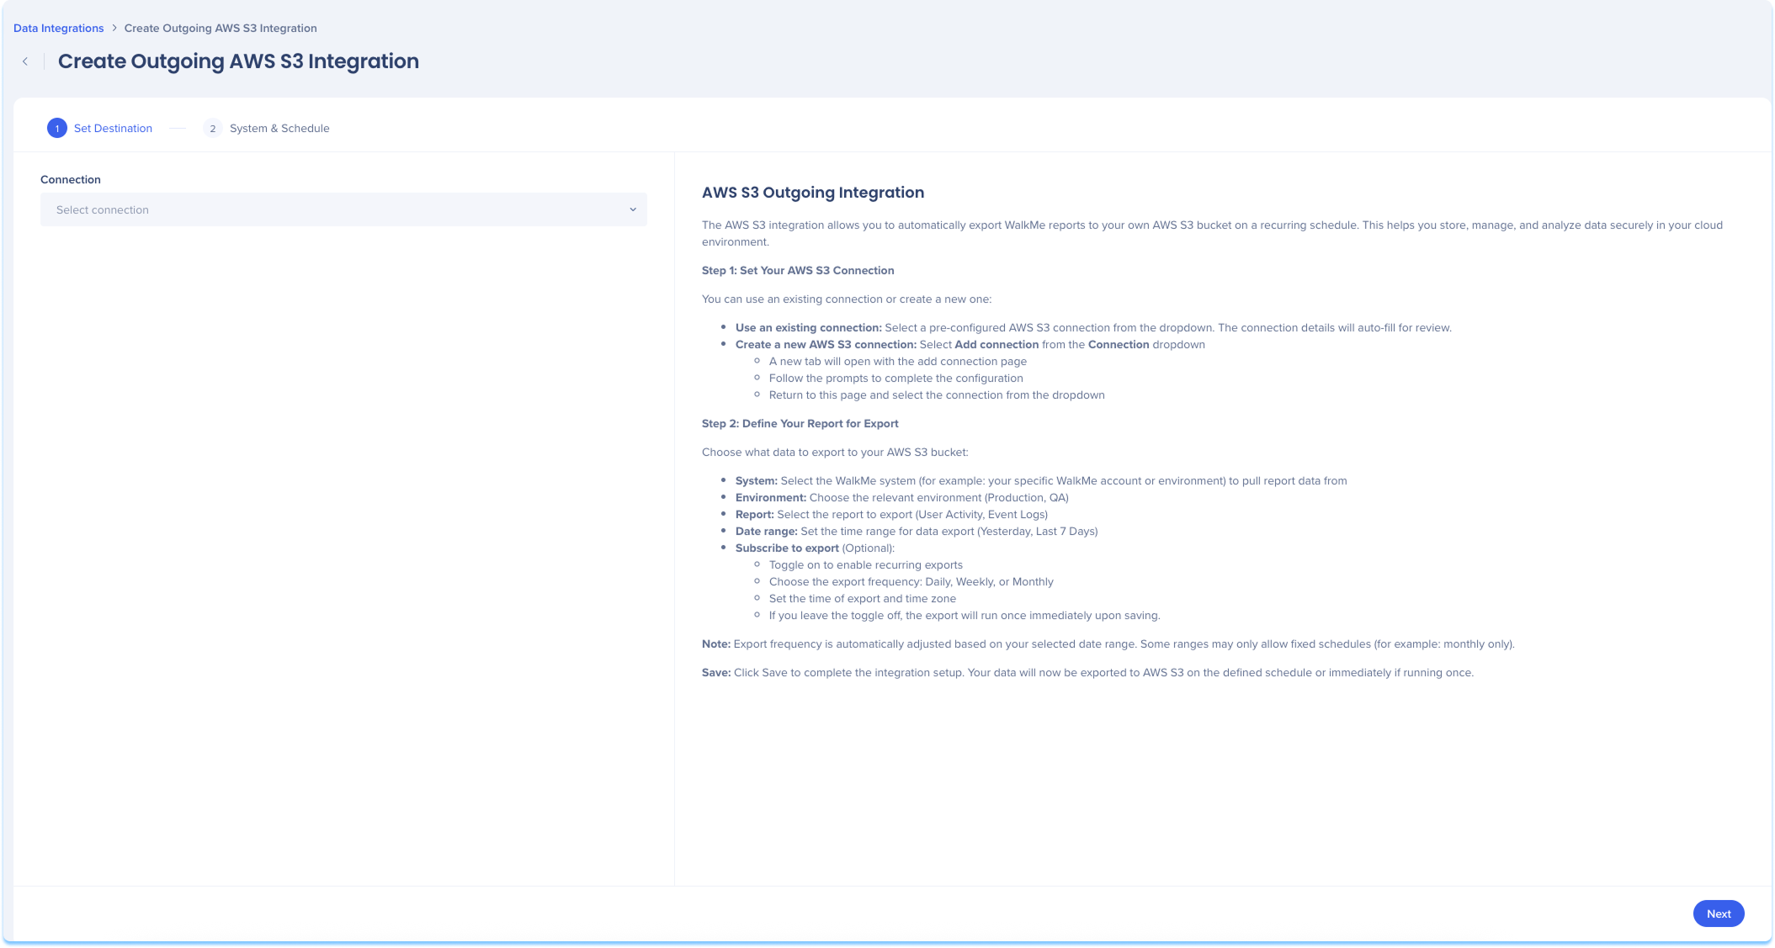
Task: Click 'Follow the prompts to complete the configuration'
Action: tap(896, 379)
